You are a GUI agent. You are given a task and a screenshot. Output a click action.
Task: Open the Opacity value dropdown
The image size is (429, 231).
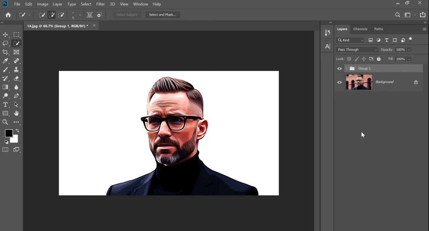(409, 49)
